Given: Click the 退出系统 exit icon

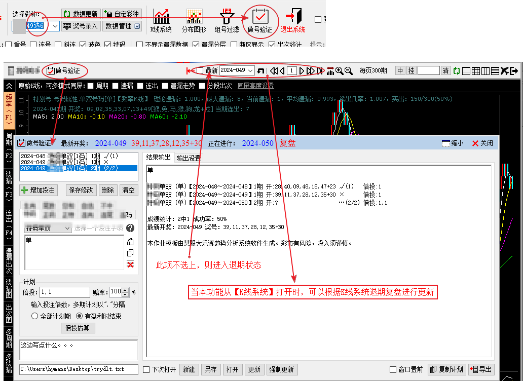Looking at the screenshot, I should 292,20.
